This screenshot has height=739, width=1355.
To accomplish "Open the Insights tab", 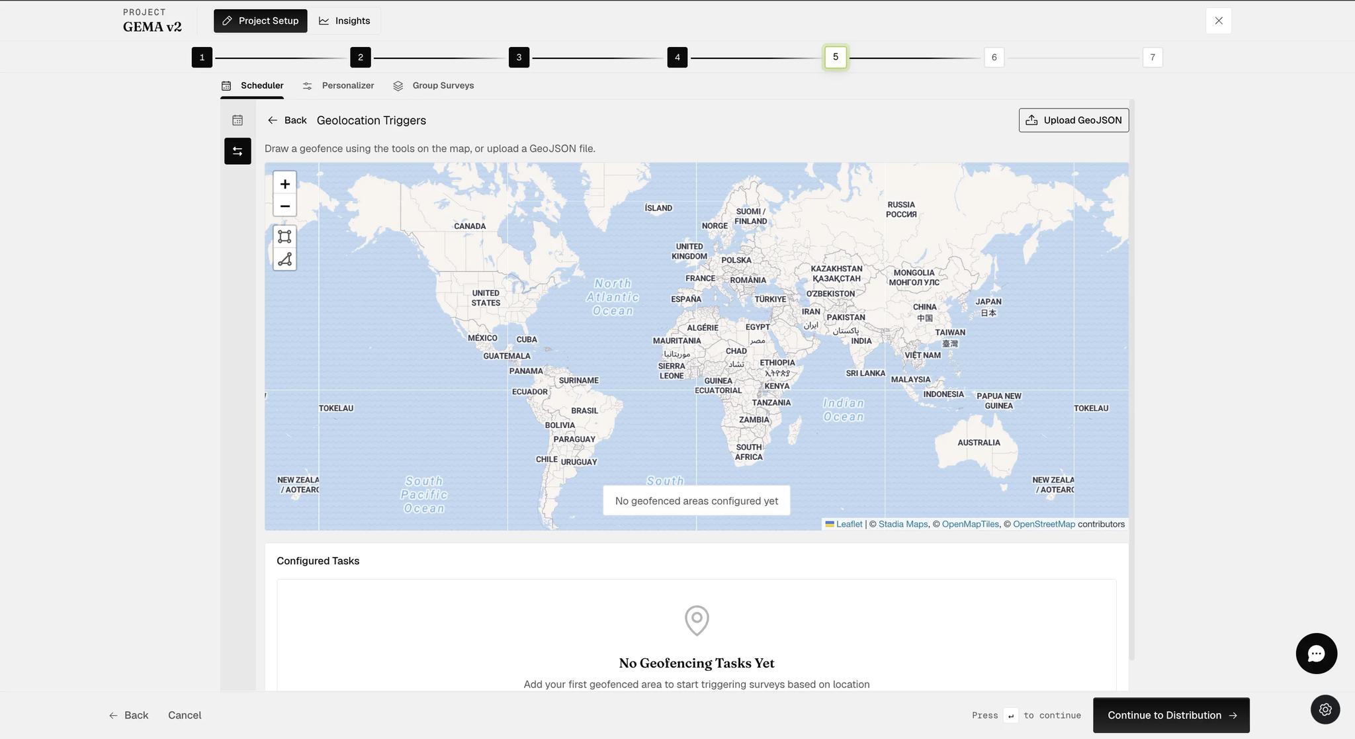I will tap(344, 21).
